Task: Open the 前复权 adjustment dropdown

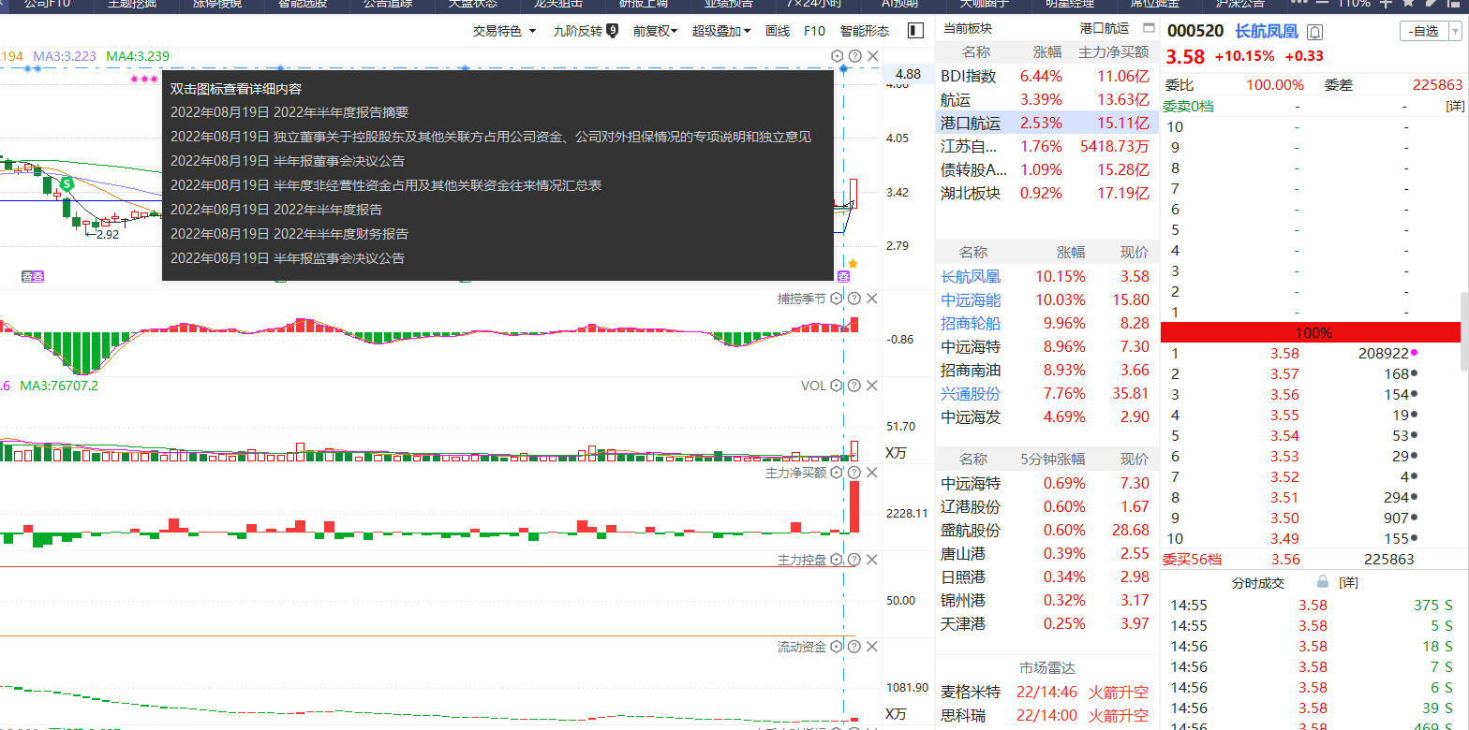Action: 655,31
